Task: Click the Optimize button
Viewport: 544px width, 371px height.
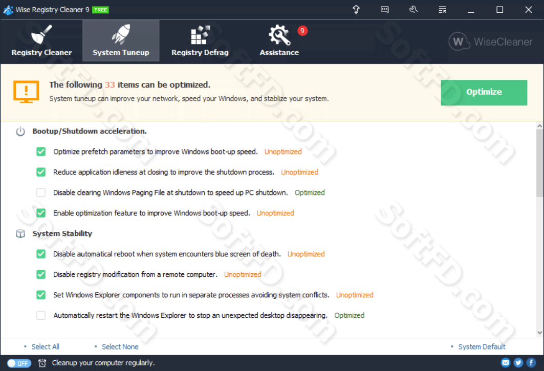Action: point(484,92)
